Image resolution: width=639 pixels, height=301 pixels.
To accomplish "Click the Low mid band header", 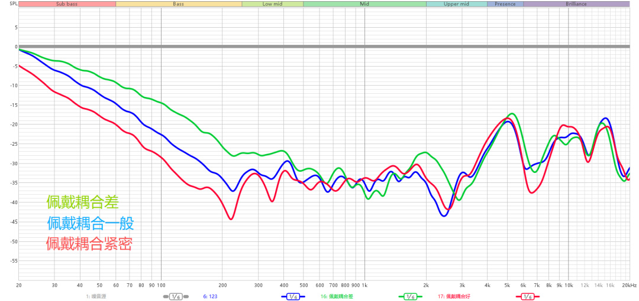I will 273,4.
